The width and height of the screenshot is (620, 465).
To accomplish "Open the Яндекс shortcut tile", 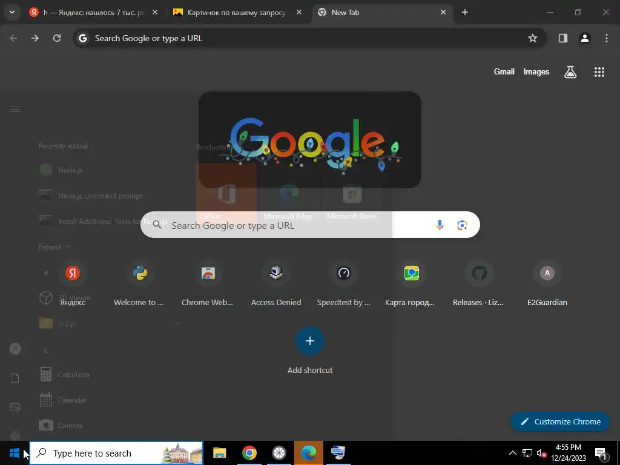I will coord(73,283).
